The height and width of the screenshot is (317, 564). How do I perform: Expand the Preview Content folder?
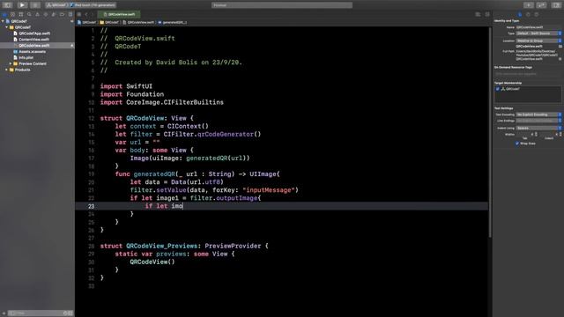(x=11, y=63)
